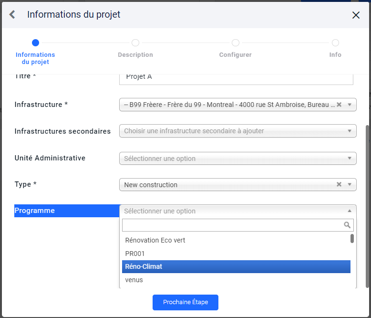The height and width of the screenshot is (318, 371).
Task: Click the search magnifier in Programme dropdown
Action: tap(347, 225)
